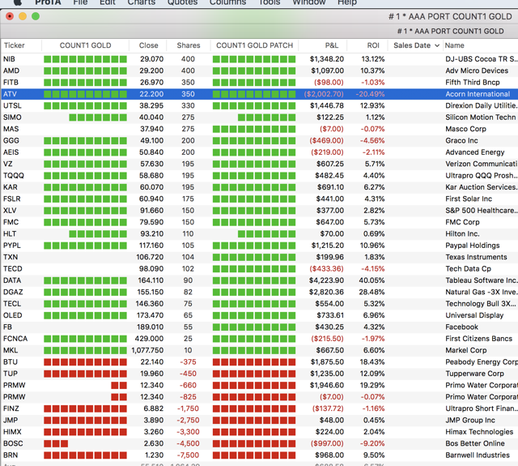Screen dimensions: 518x466
Task: Click the GGG ticker cell
Action: point(11,140)
